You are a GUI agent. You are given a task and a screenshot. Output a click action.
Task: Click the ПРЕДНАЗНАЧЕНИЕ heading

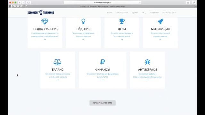point(45,29)
